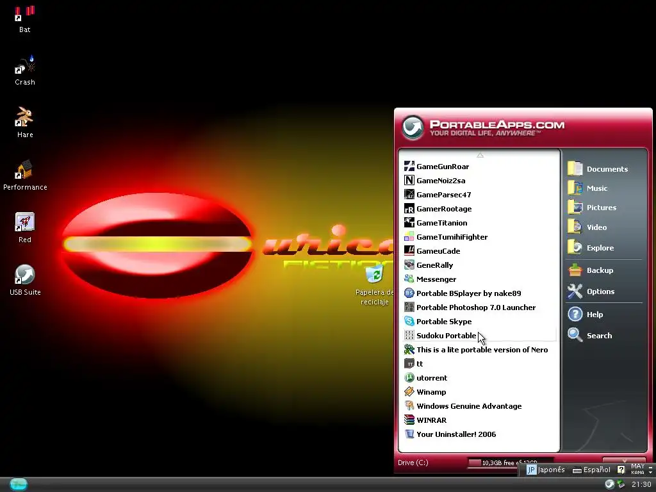
Task: Click the Start button on the taskbar
Action: pos(19,484)
